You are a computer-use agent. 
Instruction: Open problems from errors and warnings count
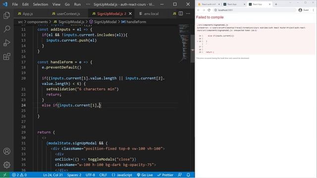19,175
